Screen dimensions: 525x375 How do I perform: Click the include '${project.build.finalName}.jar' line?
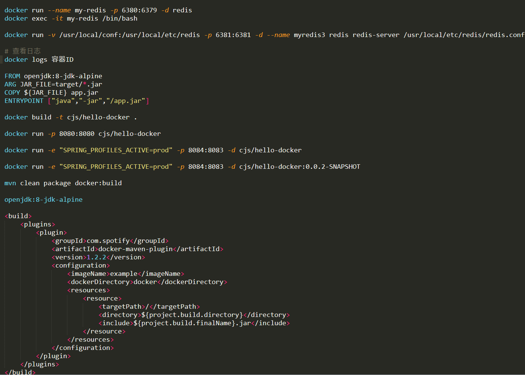pos(194,323)
